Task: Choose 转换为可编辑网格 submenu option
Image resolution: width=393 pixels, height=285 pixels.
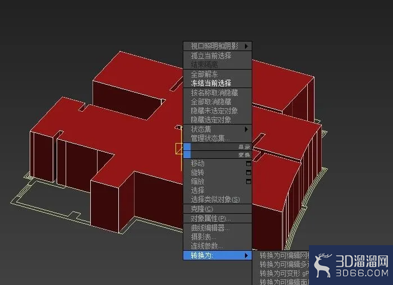Action: (281, 255)
